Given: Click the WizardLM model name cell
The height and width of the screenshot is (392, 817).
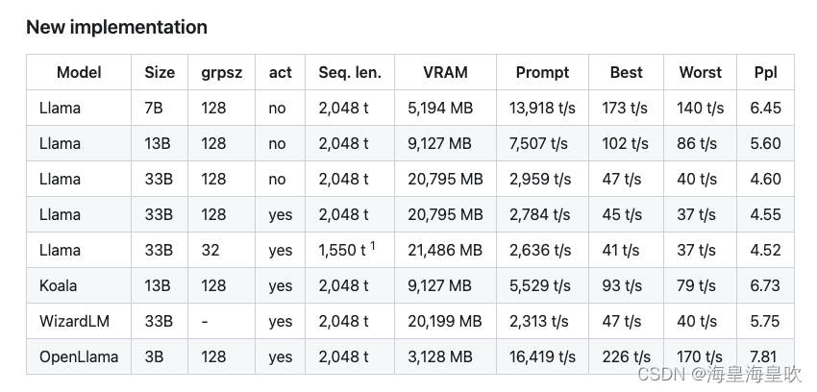Looking at the screenshot, I should pos(73,321).
